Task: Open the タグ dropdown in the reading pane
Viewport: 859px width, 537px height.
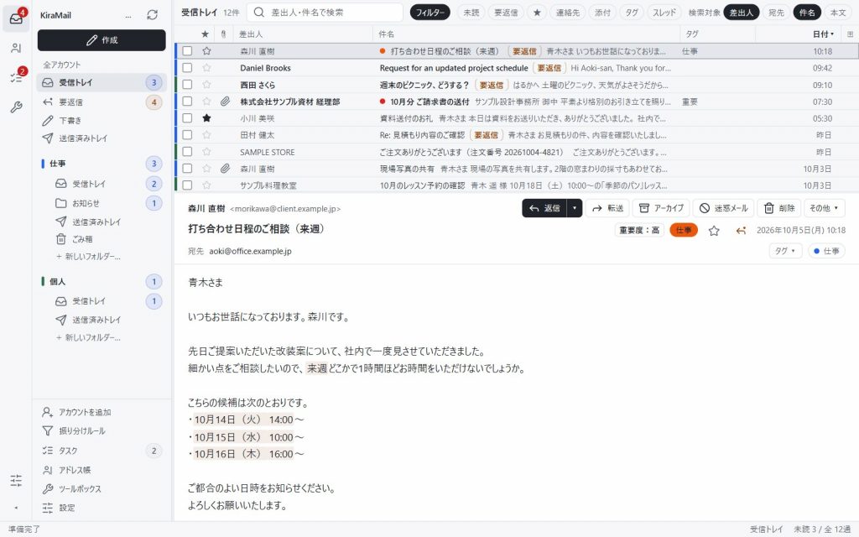Action: (785, 251)
